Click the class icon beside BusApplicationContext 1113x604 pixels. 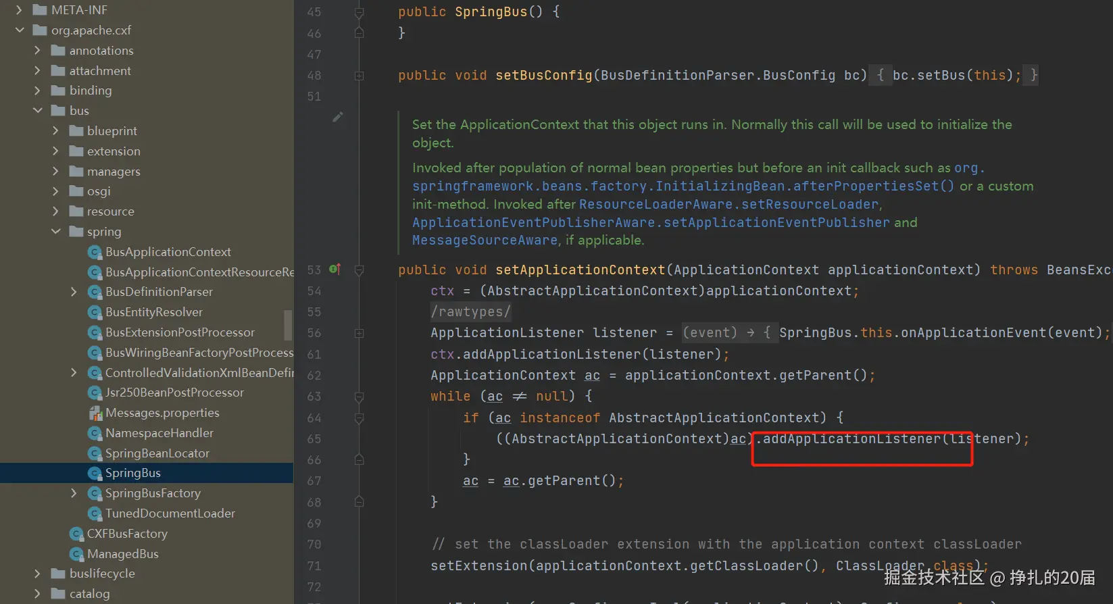pyautogui.click(x=95, y=252)
